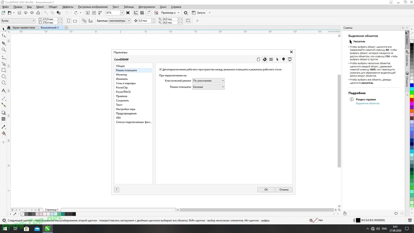This screenshot has height=233, width=414.
Task: Select the Parallel Dimension line tool
Action: click(x=3, y=98)
